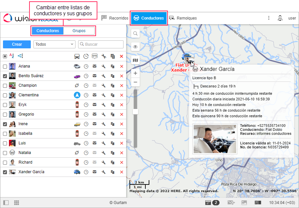Click Xander García's photo in tooltip
The width and height of the screenshot is (299, 208).
[215, 139]
